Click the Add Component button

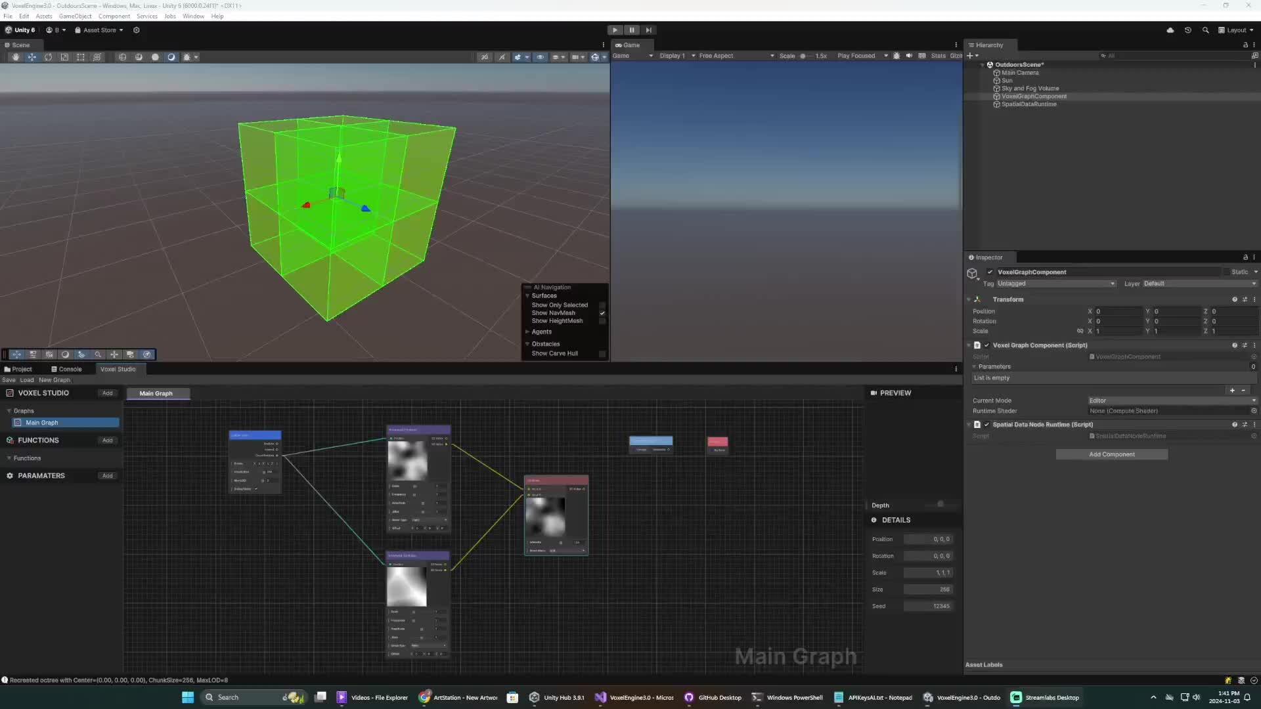(1111, 454)
